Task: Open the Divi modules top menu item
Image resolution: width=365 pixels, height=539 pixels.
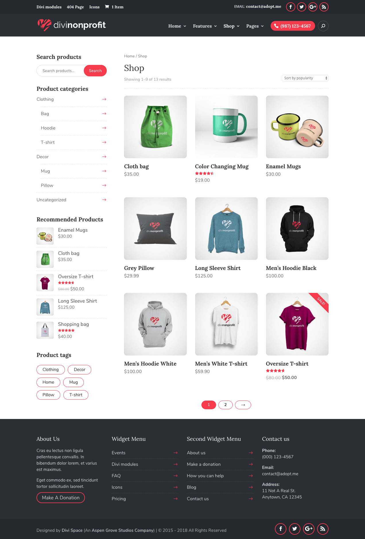Action: coord(49,7)
